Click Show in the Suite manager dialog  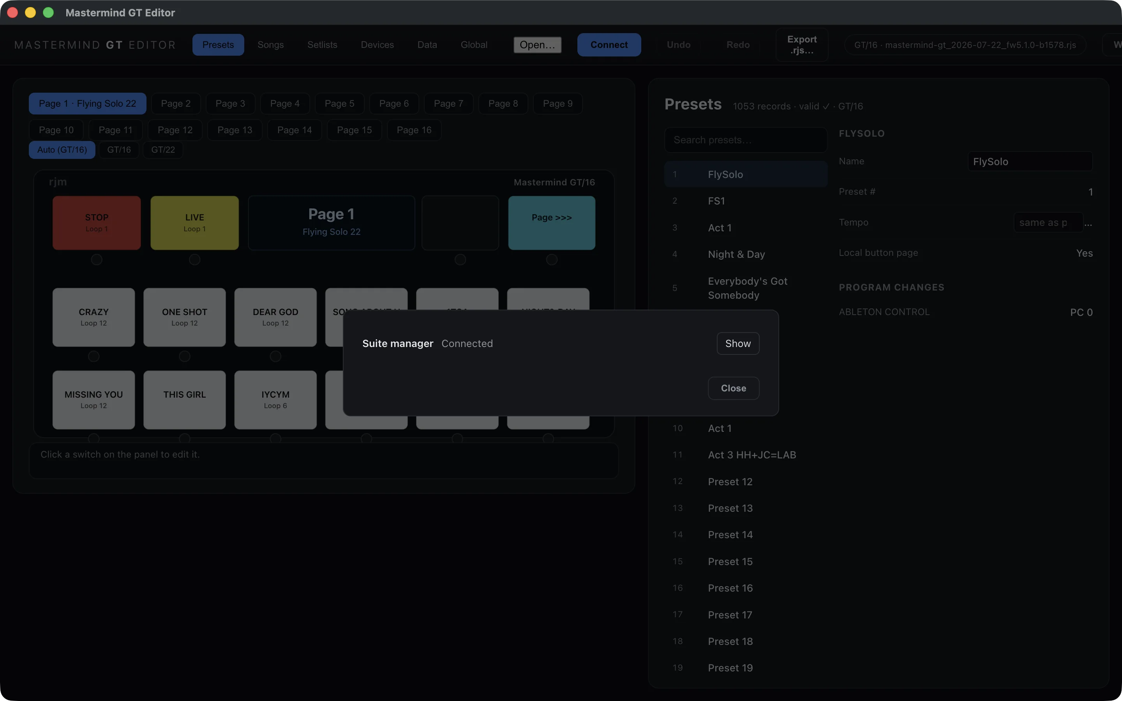click(x=737, y=343)
